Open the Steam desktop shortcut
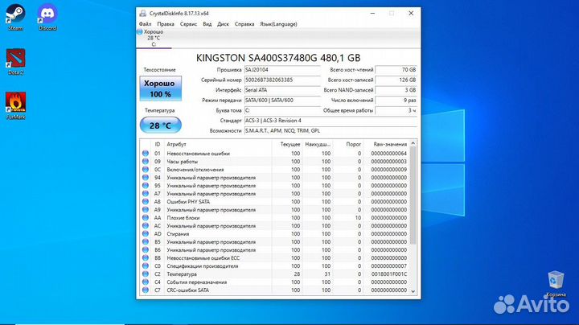This screenshot has height=325, width=579. coord(15,18)
